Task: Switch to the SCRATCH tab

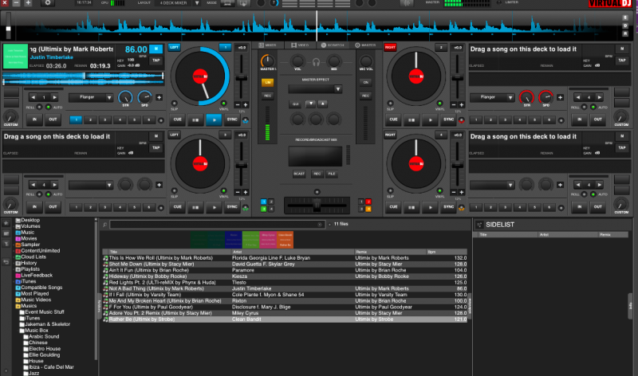Action: click(333, 45)
